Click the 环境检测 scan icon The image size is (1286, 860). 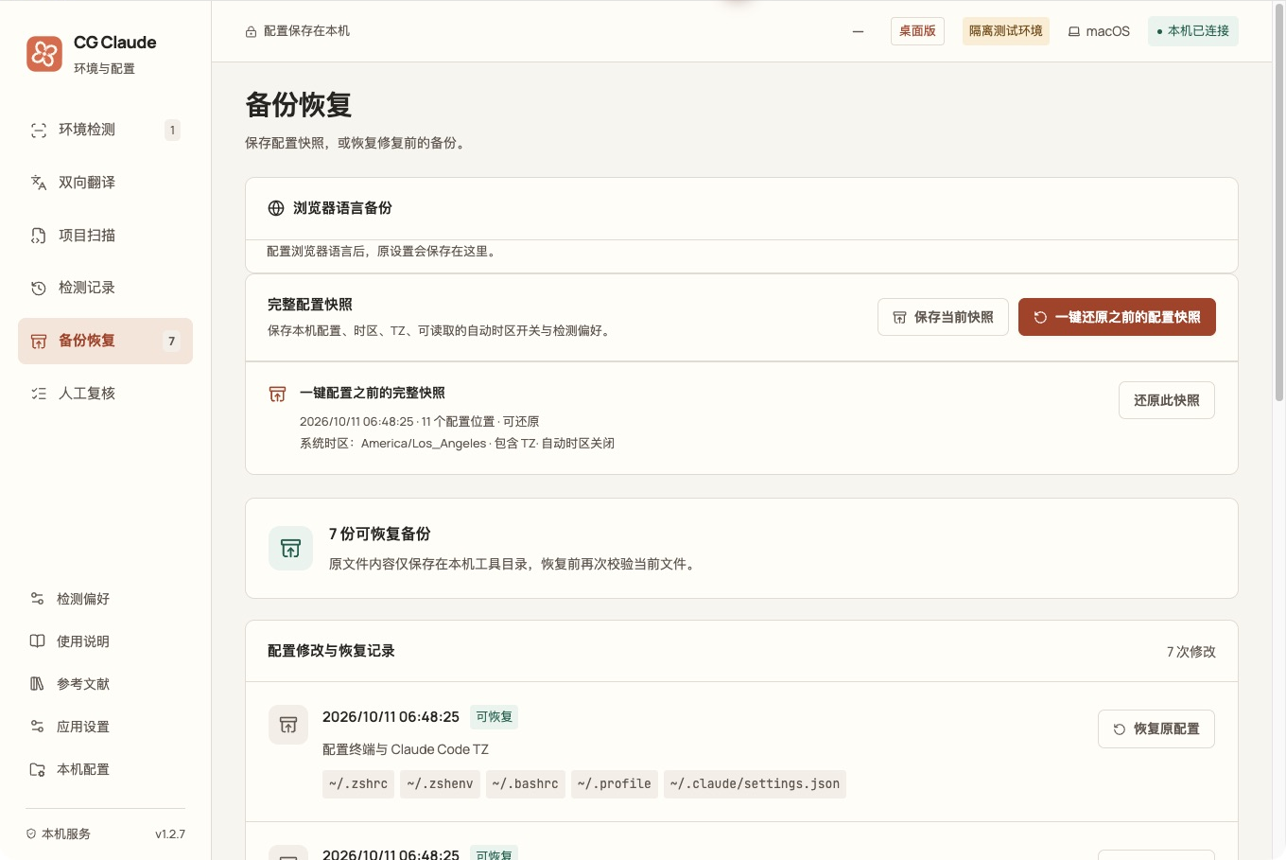(x=39, y=131)
